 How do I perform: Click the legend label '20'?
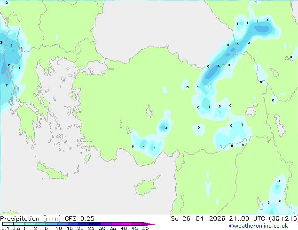click(x=80, y=228)
